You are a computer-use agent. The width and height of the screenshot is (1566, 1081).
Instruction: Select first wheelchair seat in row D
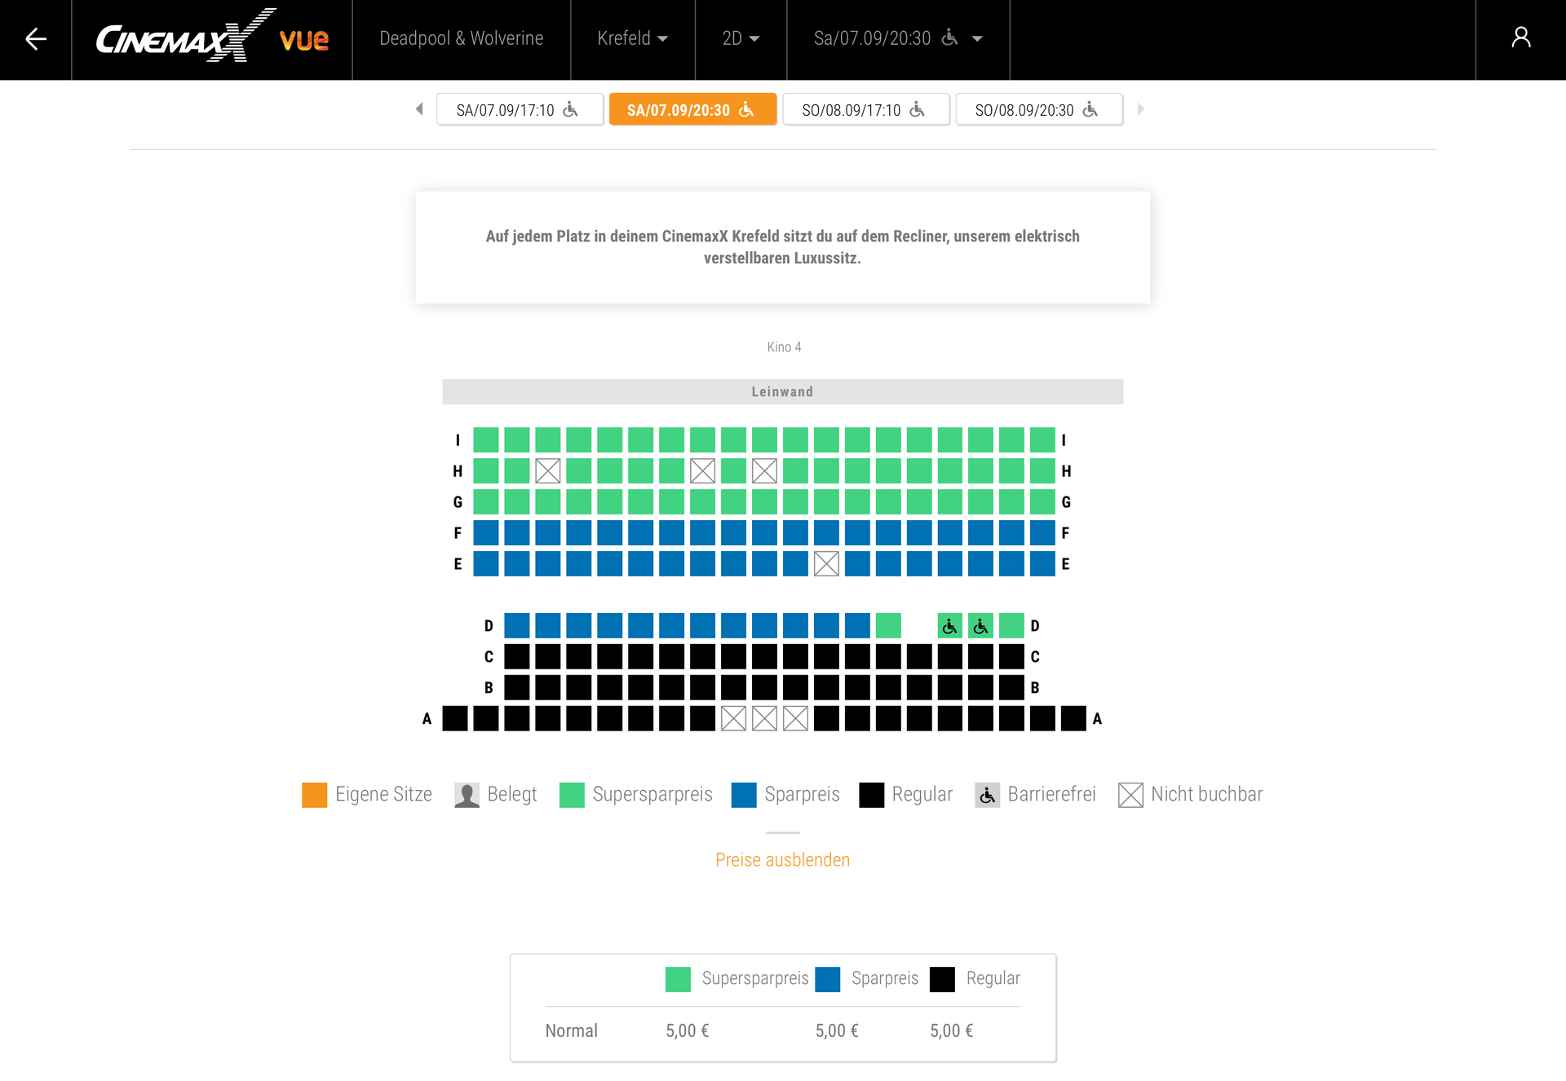[x=949, y=626]
